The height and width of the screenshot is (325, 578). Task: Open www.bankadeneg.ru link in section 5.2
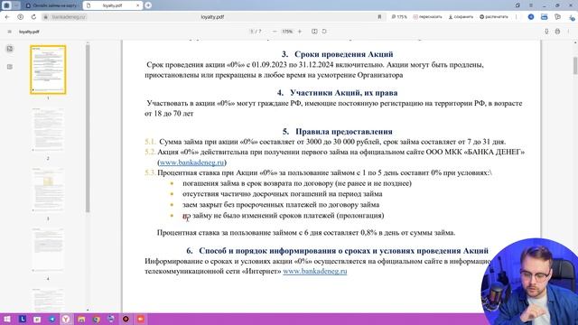[191, 162]
